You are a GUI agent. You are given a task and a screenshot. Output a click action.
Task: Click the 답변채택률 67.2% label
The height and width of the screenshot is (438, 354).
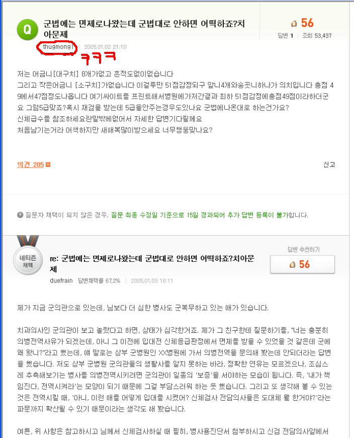99,280
